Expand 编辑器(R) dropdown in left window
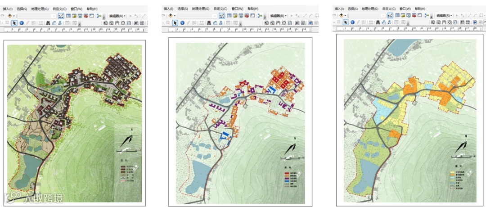486x207 pixels. pyautogui.click(x=117, y=16)
